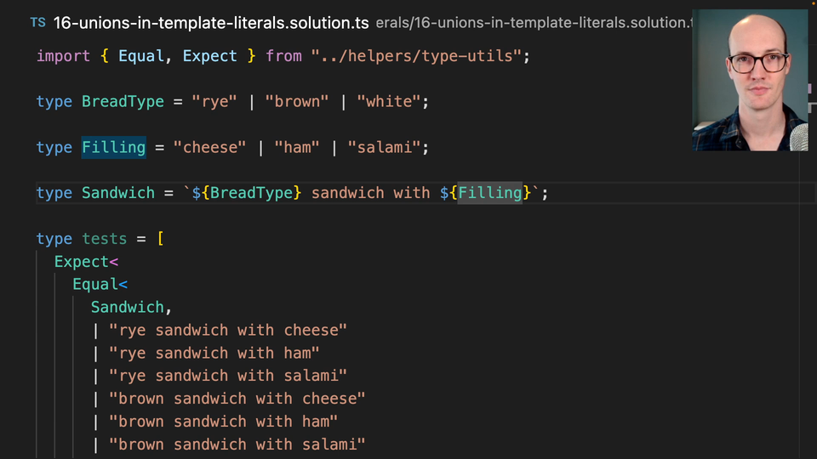Click the "cheese" literal in Filling type
The height and width of the screenshot is (459, 817).
point(209,148)
